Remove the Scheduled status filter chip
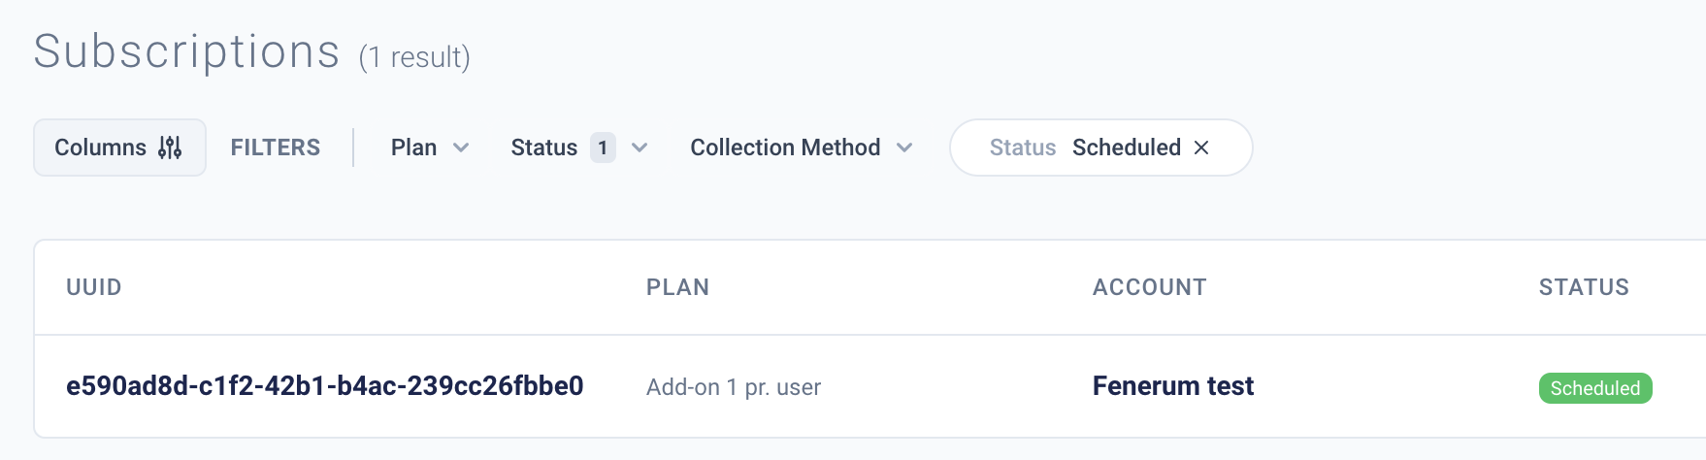This screenshot has height=460, width=1706. coord(1201,148)
